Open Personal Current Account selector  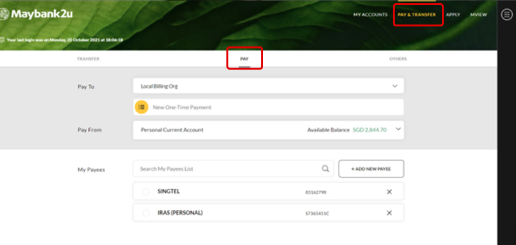tap(268, 130)
